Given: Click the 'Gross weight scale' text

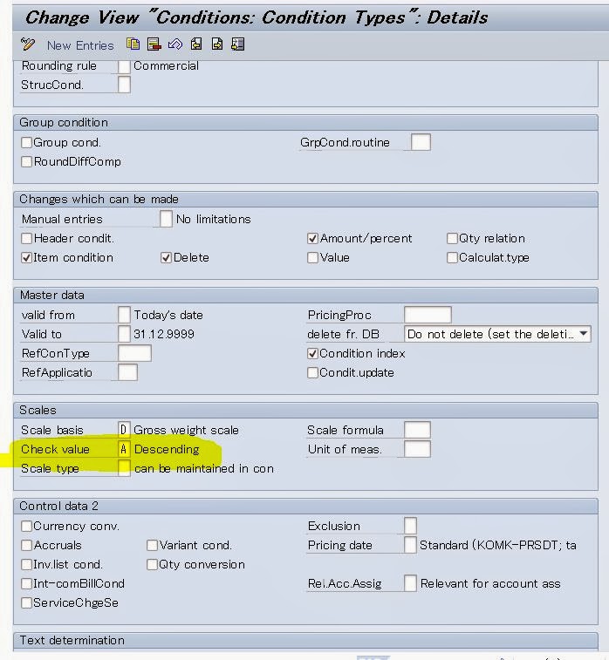Looking at the screenshot, I should click(186, 430).
